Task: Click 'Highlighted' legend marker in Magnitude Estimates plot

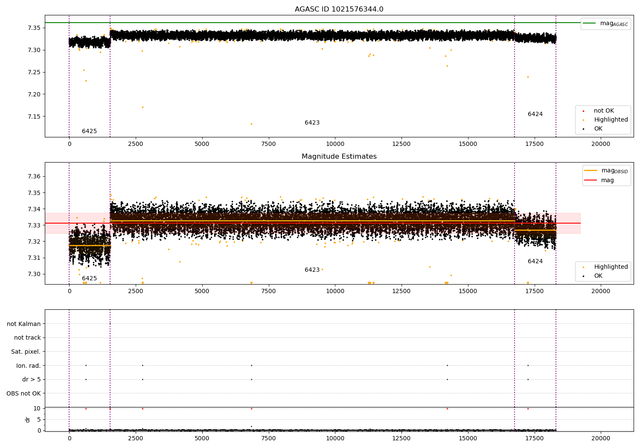Action: coord(583,267)
